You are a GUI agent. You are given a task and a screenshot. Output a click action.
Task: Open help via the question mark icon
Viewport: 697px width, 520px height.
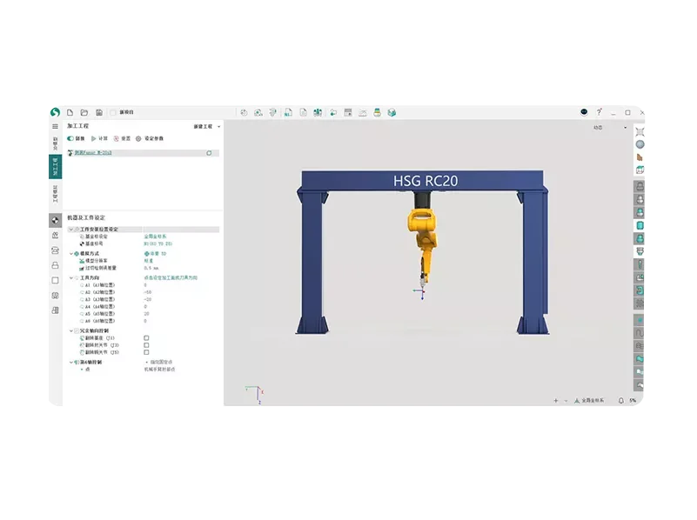point(599,112)
